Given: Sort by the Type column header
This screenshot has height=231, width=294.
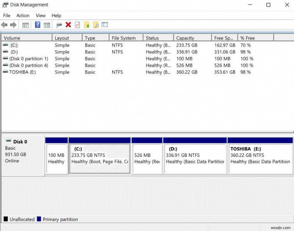Looking at the screenshot, I should pyautogui.click(x=96, y=38).
